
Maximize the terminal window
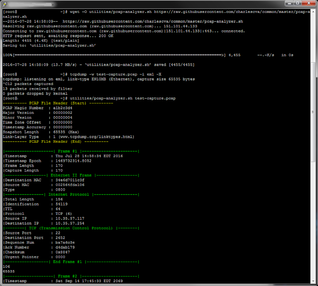pyautogui.click(x=298, y=3)
